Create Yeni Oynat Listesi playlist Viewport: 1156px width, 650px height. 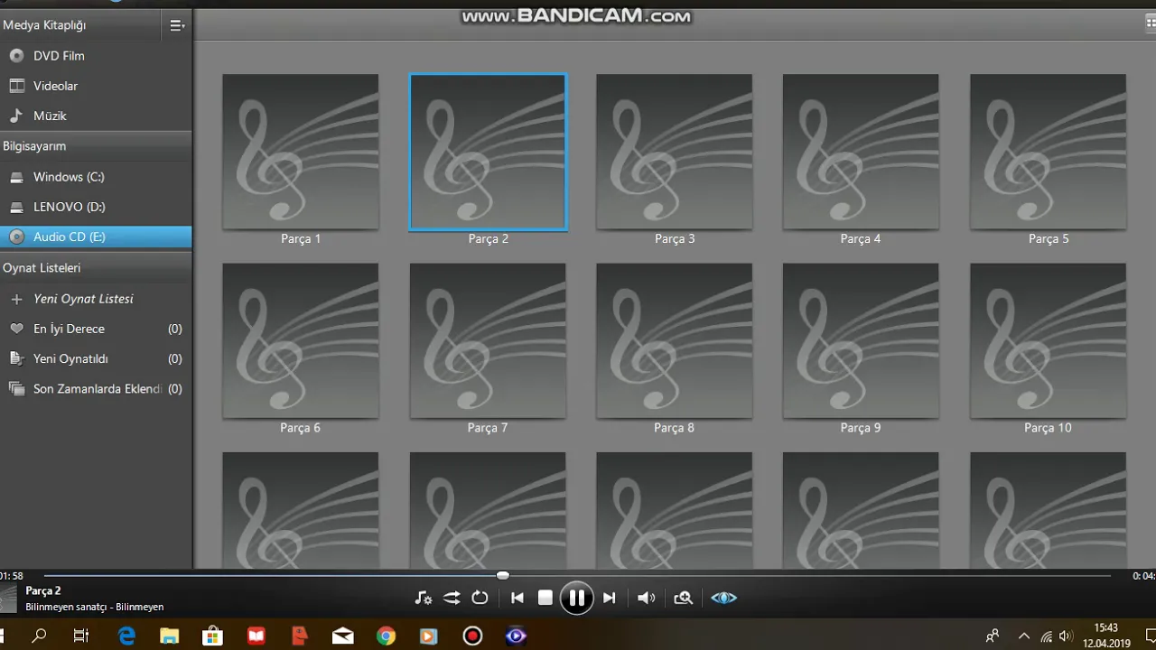[96, 299]
